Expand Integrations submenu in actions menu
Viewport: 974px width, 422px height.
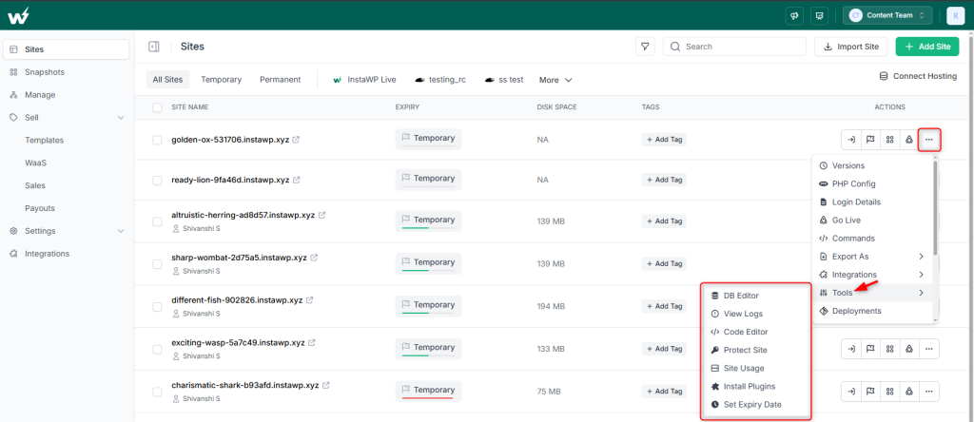tap(872, 275)
